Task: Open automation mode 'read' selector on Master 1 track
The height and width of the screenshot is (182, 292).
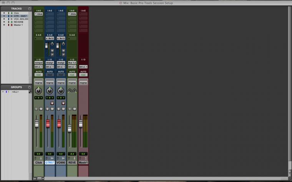Action: (83, 75)
